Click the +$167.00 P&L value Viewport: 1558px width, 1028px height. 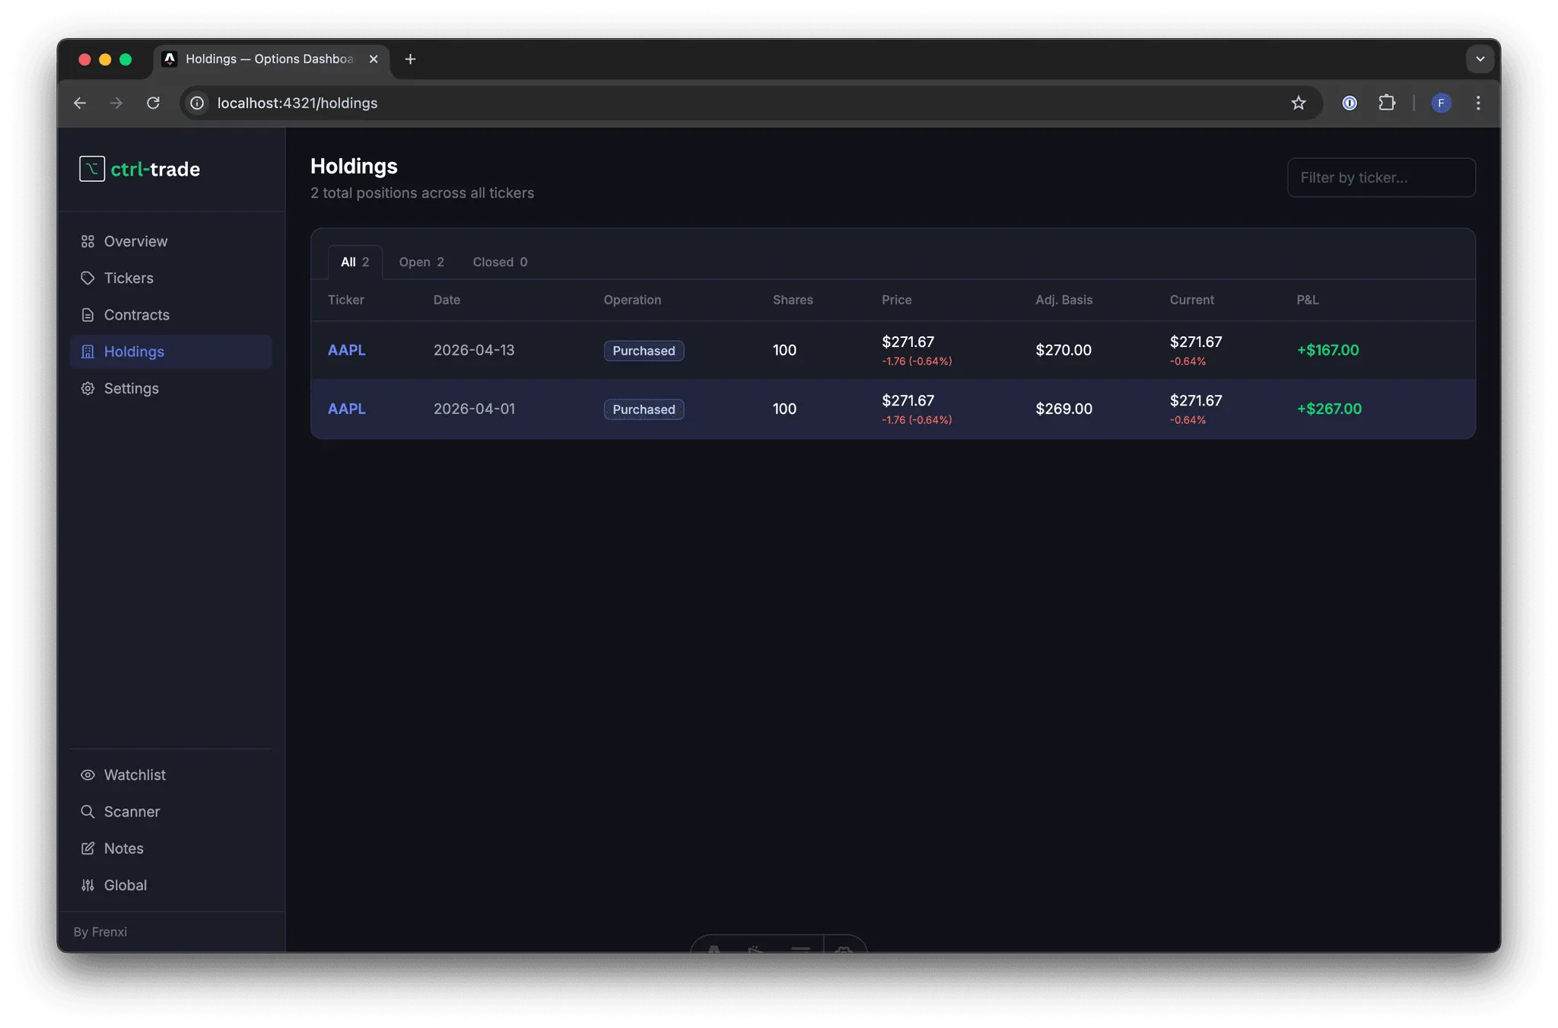pyautogui.click(x=1327, y=350)
